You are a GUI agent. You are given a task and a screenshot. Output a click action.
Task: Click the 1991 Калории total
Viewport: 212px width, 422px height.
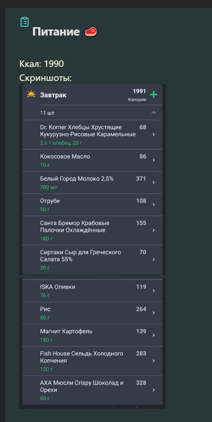[x=138, y=95]
